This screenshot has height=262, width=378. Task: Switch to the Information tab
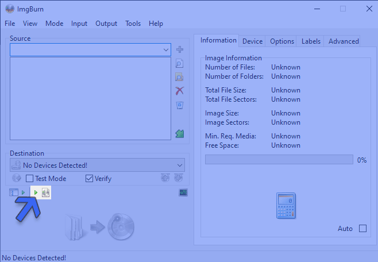click(218, 40)
